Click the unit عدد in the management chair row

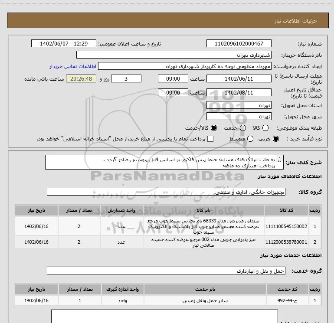[x=121, y=226]
